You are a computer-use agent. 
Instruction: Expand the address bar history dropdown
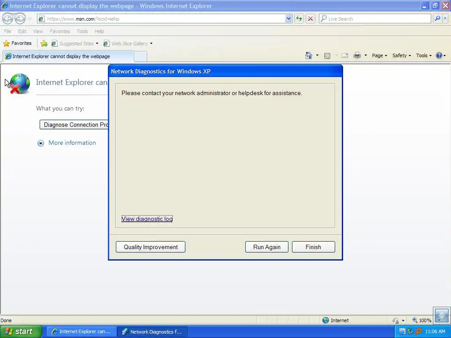pos(288,18)
